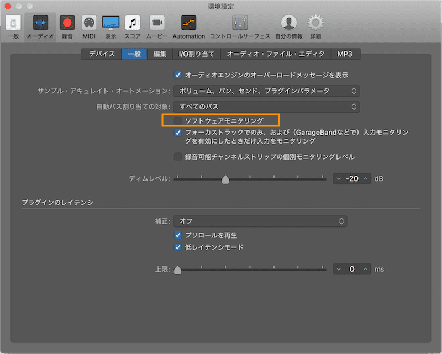Click the 0 ms value field
Viewport: 442px width, 354px height.
click(x=352, y=269)
